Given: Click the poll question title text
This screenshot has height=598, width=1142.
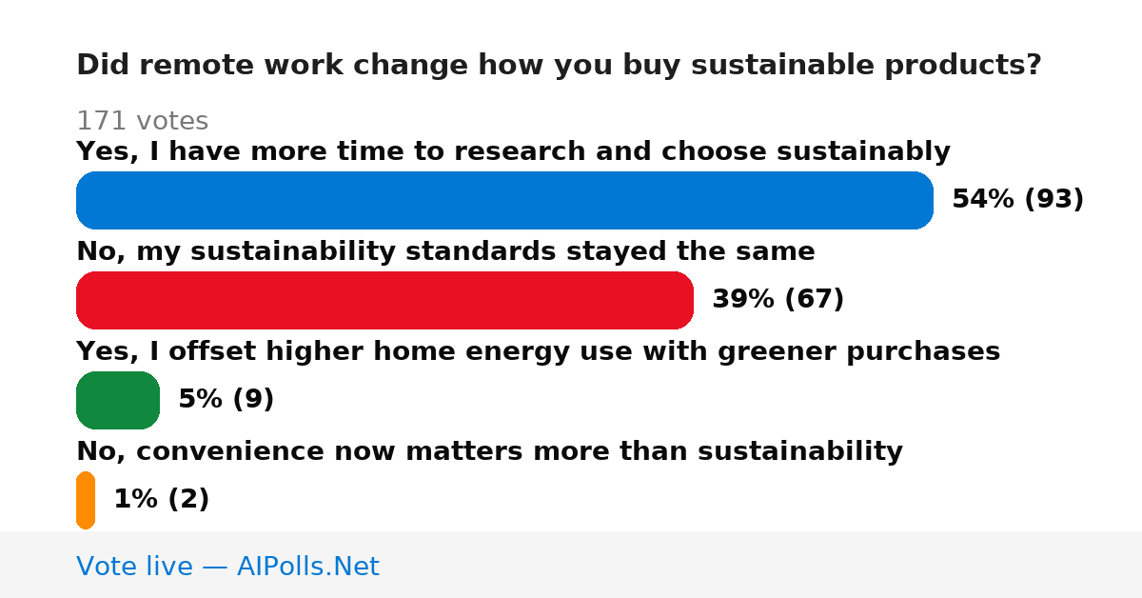Looking at the screenshot, I should coord(559,65).
